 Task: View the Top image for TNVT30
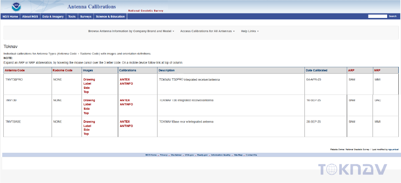click(x=86, y=113)
